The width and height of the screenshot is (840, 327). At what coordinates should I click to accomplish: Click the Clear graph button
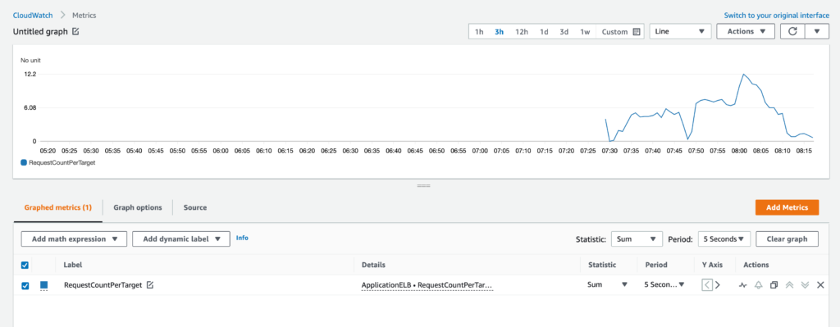787,238
